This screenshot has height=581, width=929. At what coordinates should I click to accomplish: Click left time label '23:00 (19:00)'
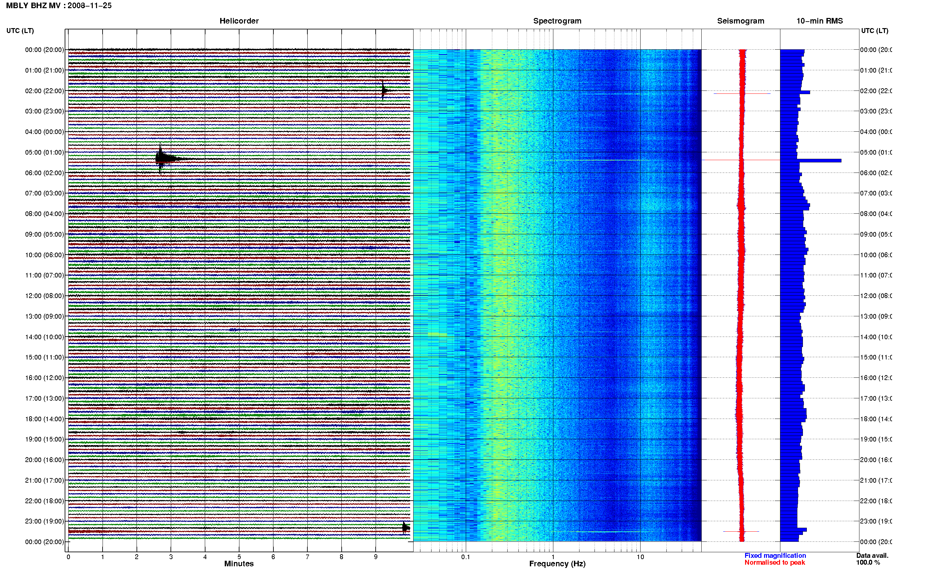[44, 522]
